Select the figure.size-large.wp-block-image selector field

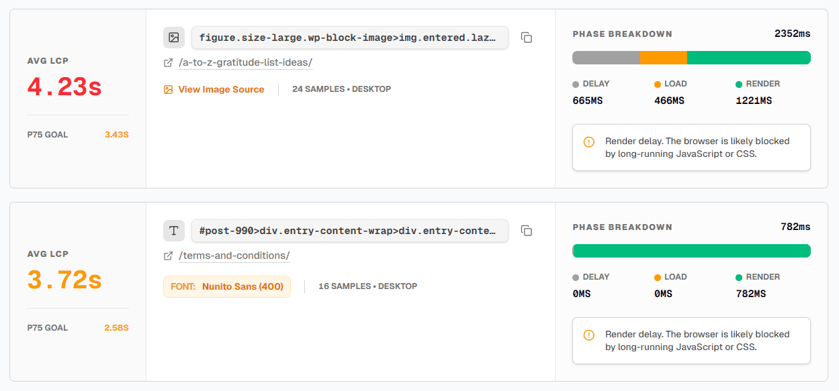(x=349, y=38)
